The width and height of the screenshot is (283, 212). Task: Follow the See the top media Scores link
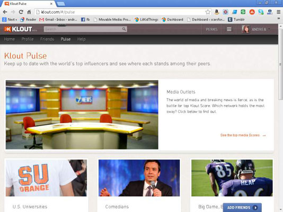pyautogui.click(x=243, y=135)
